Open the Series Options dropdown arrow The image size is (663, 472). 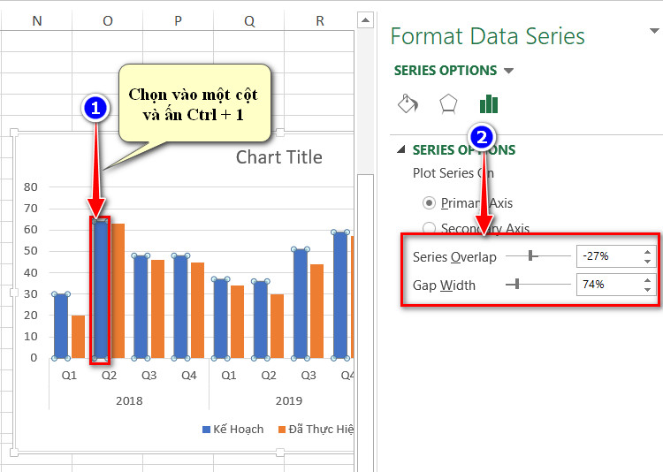[508, 71]
